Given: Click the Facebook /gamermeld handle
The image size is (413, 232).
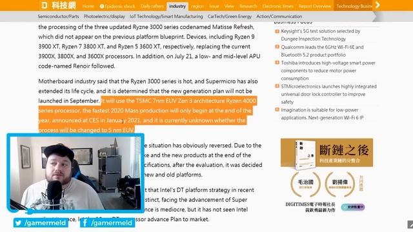Looking at the screenshot, I should coord(112,223).
